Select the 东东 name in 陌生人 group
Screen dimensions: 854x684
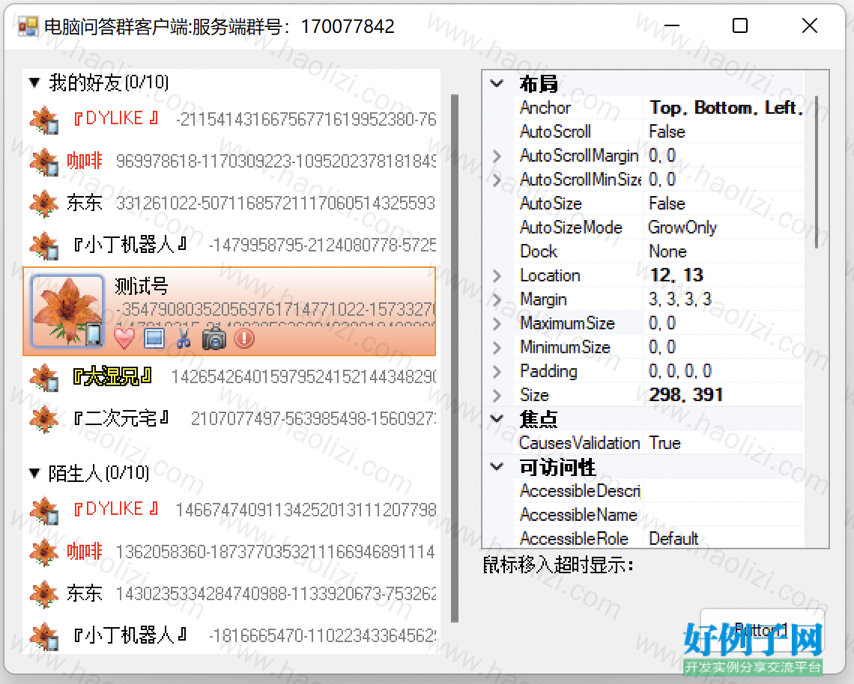click(85, 593)
